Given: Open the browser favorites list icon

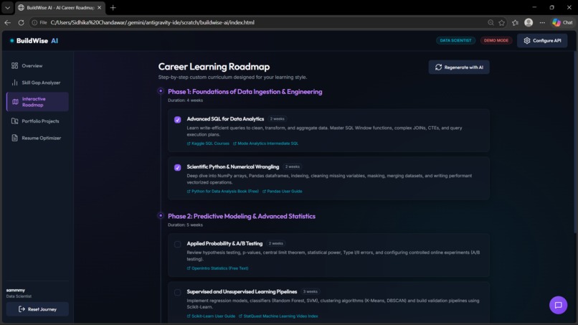Looking at the screenshot, I should point(516,22).
